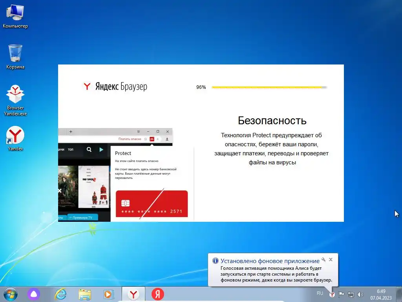Viewport: 402px width, 302px height.
Task: Open the Компьютер desktop icon
Action: point(15,17)
